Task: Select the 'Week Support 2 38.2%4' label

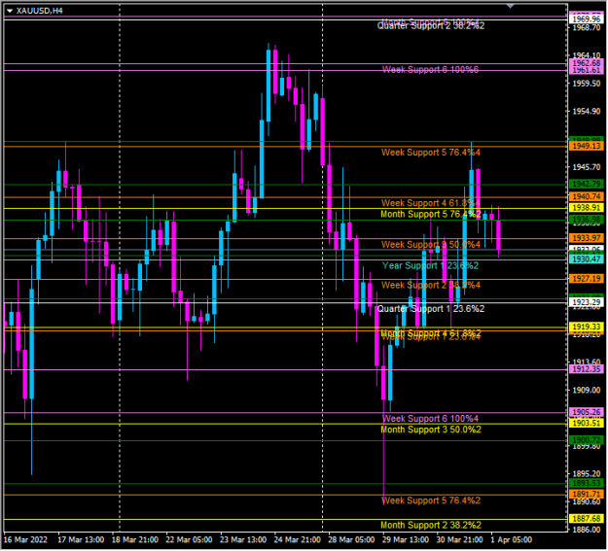Action: 431,286
